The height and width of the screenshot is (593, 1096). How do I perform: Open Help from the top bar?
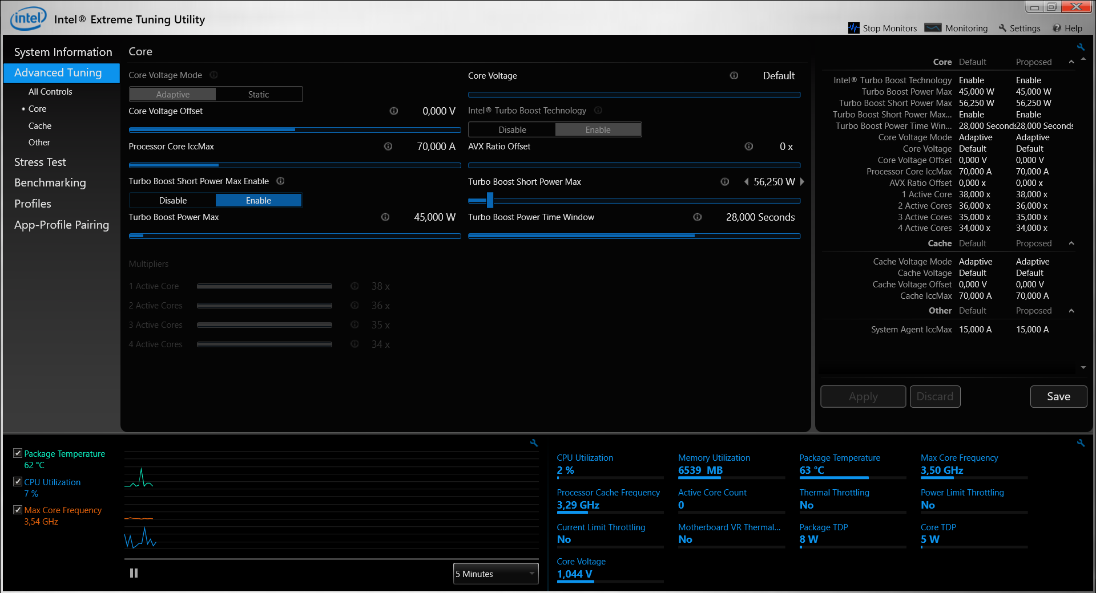(1067, 28)
